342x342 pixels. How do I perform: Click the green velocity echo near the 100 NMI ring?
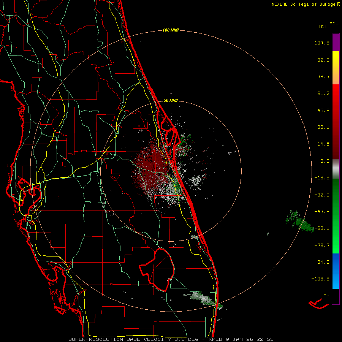click(300, 222)
